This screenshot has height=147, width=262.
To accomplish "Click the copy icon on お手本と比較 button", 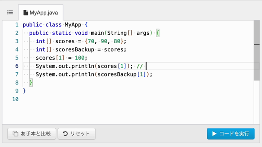I will [16, 134].
